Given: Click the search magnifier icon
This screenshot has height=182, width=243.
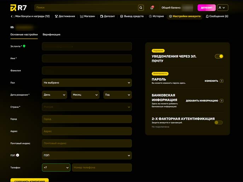Looking at the screenshot, I should (141, 8).
